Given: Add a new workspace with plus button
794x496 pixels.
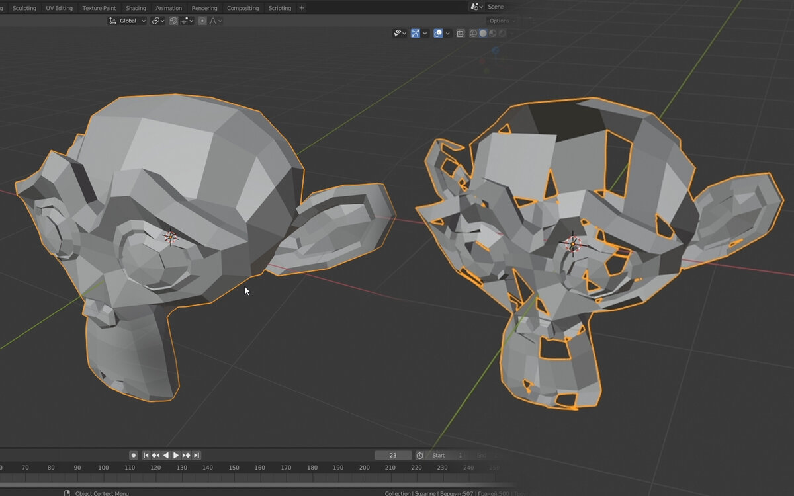Looking at the screenshot, I should click(302, 8).
